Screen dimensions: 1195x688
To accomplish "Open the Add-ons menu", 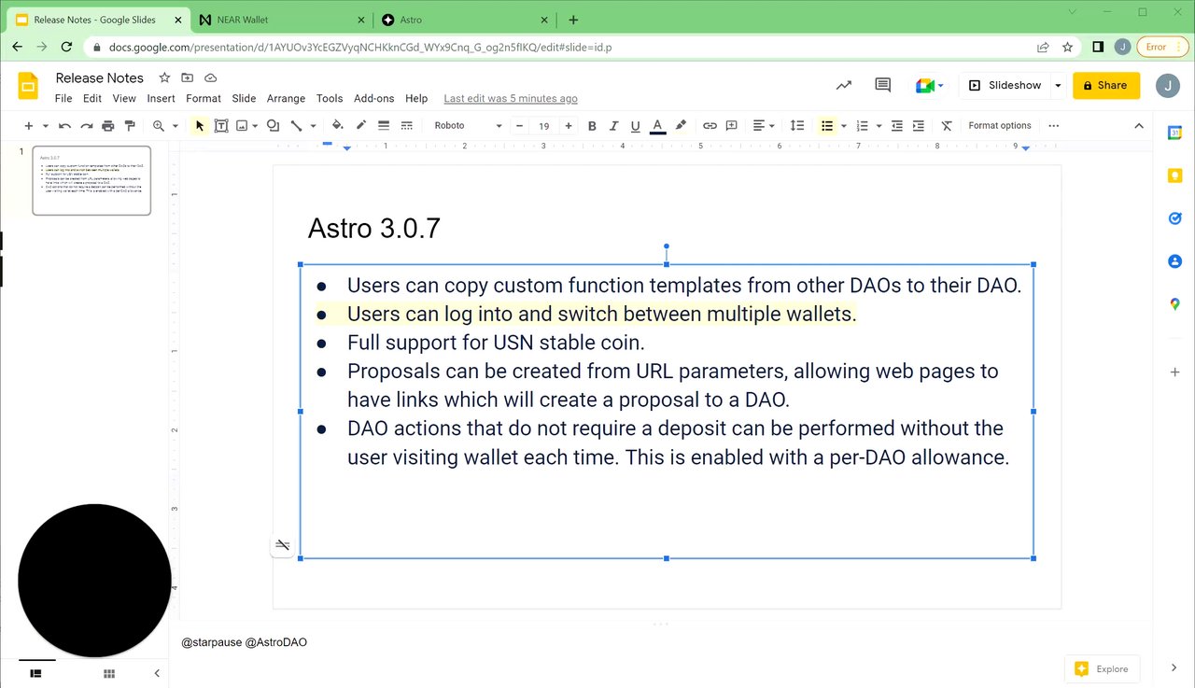I will (374, 98).
